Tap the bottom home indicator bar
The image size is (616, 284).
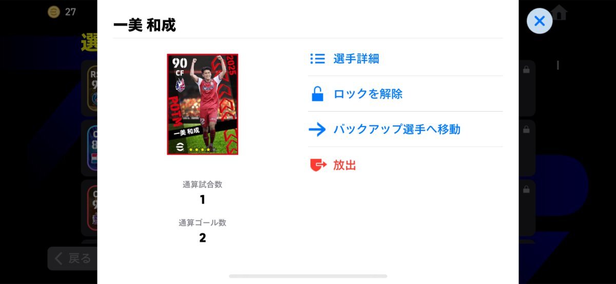(308, 276)
